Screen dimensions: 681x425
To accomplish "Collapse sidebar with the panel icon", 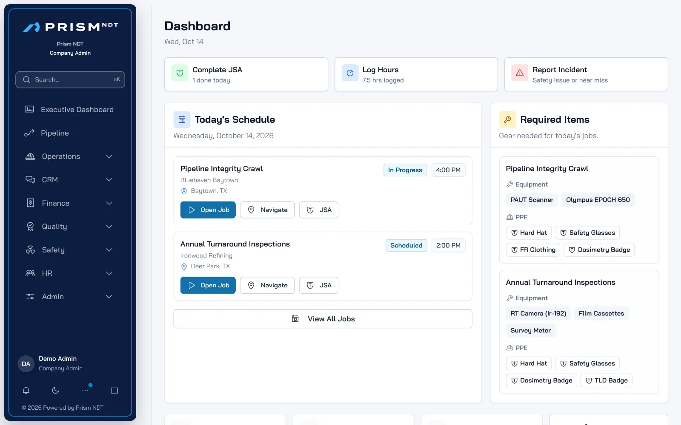I will point(114,390).
